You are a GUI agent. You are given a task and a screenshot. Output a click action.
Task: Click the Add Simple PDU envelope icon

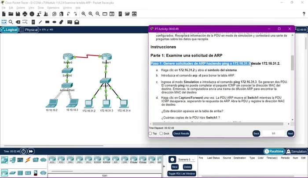[x=70, y=22]
